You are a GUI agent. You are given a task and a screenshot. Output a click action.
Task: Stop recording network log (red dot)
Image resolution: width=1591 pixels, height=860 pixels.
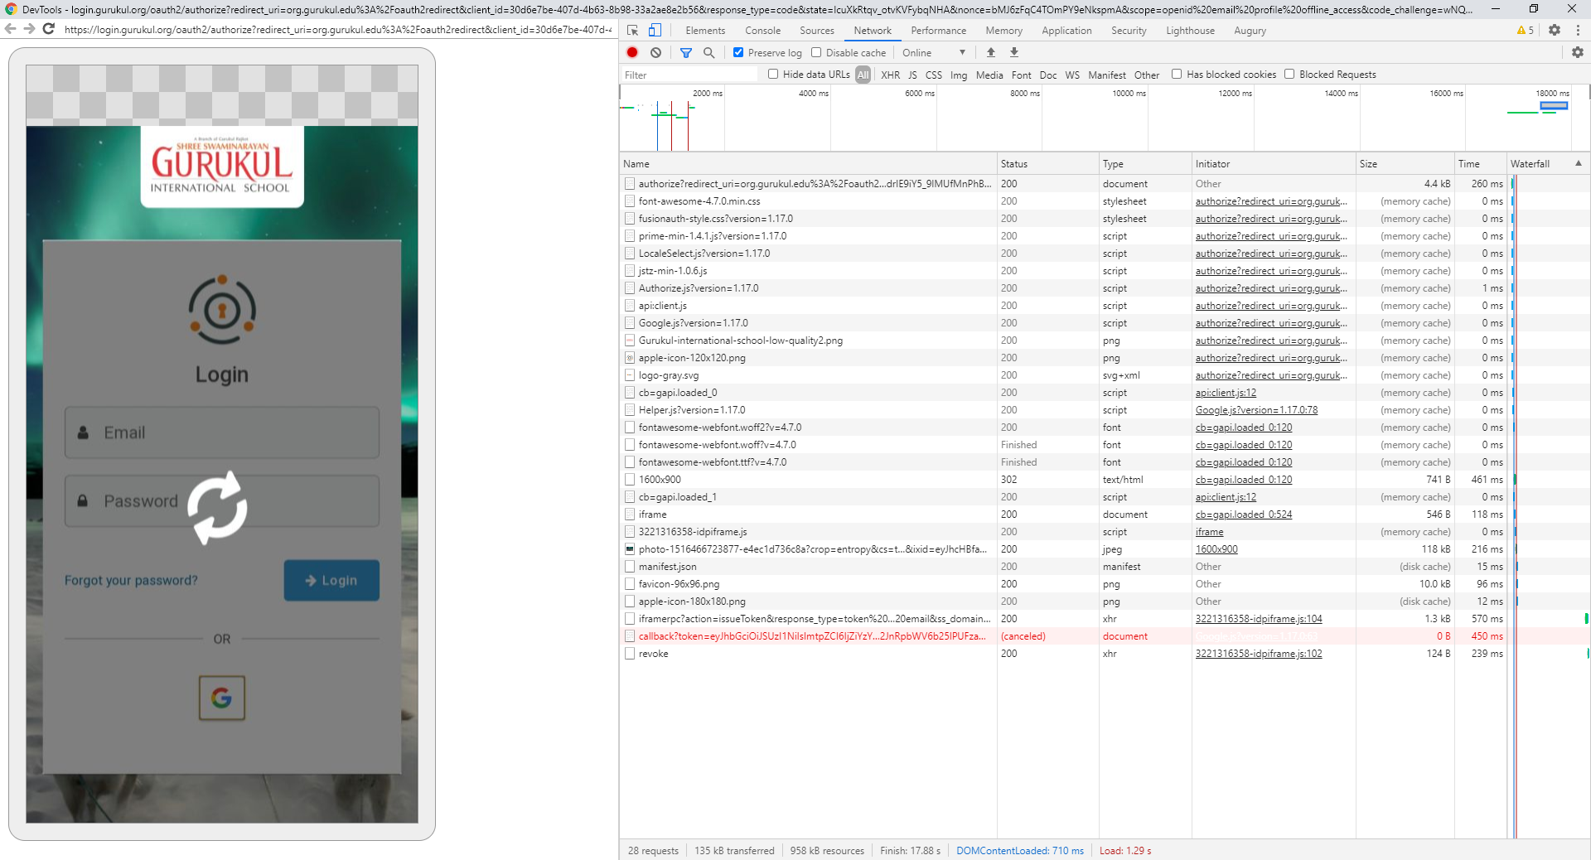632,52
